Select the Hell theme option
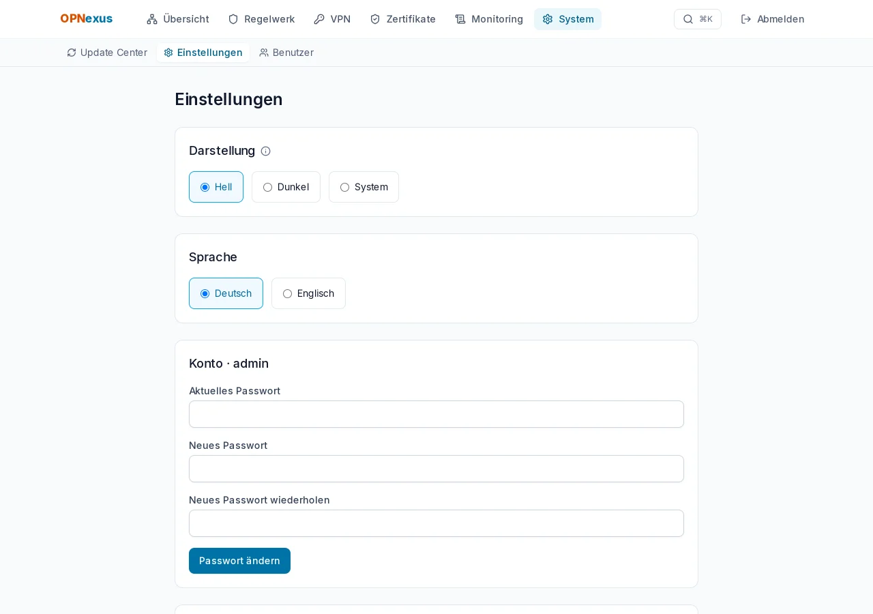This screenshot has height=614, width=873. tap(216, 187)
